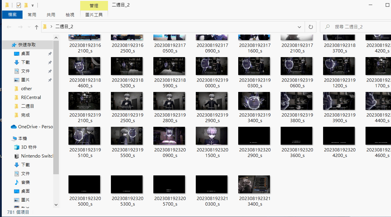Click the 文件 icon under 快速存取
This screenshot has height=217, width=391.
click(x=17, y=71)
